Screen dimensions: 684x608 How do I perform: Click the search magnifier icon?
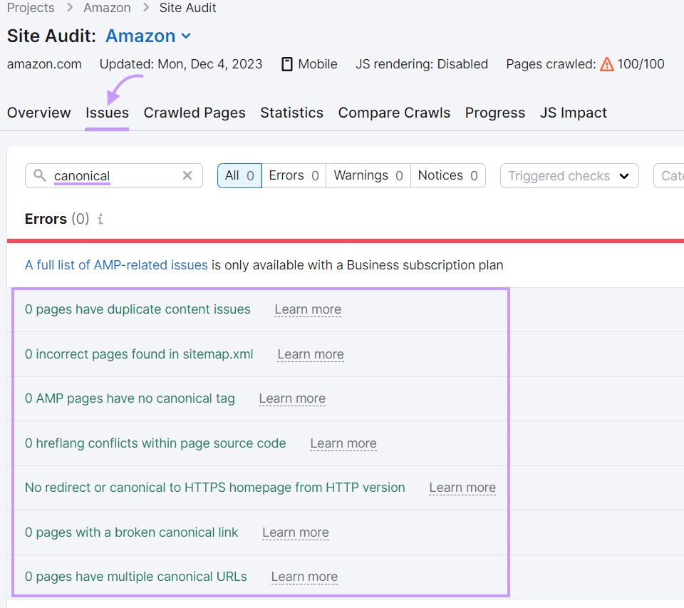pyautogui.click(x=40, y=175)
